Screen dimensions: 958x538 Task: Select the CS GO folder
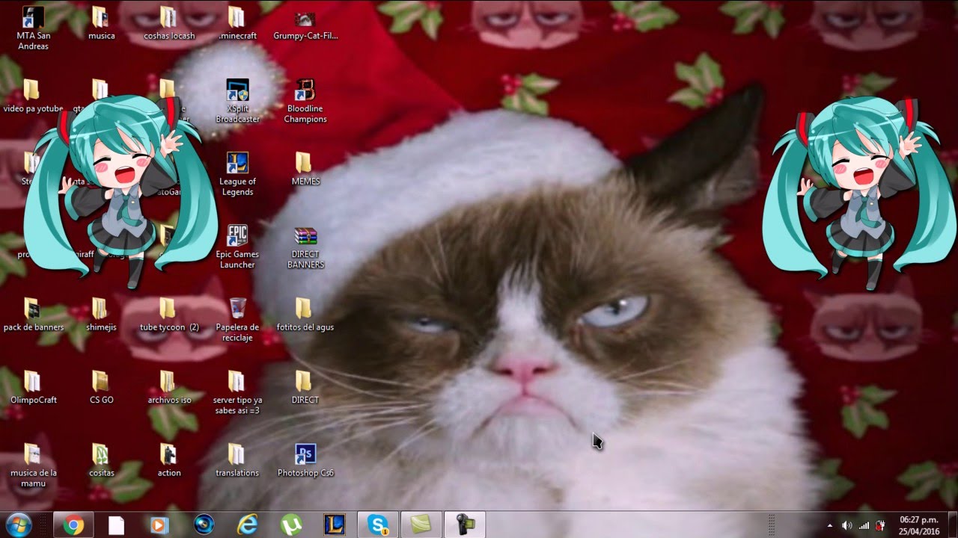pyautogui.click(x=101, y=387)
